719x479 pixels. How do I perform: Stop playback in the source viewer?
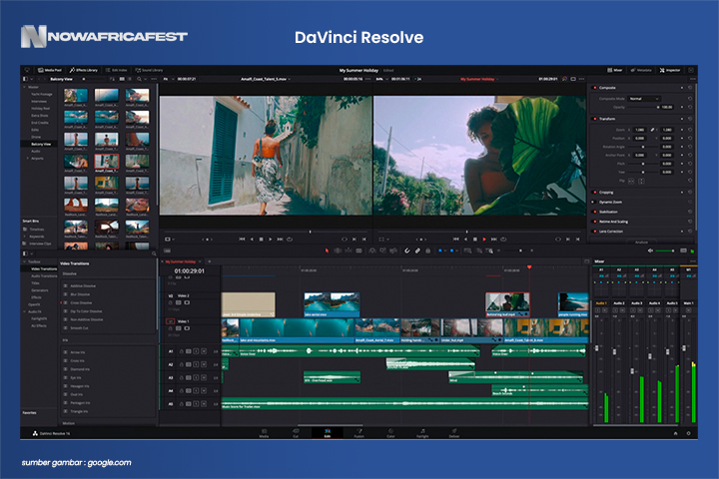(262, 239)
